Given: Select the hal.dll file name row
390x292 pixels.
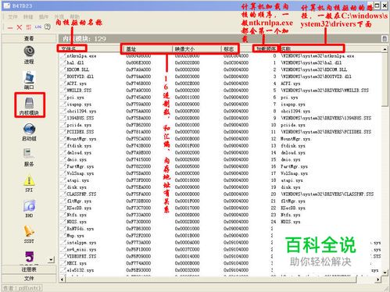Looking at the screenshot, I should pos(75,62).
